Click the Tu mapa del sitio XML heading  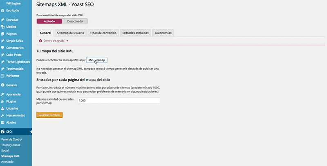tap(55, 51)
